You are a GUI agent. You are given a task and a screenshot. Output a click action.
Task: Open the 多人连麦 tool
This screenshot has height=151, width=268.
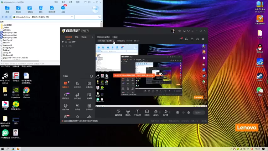[77, 96]
